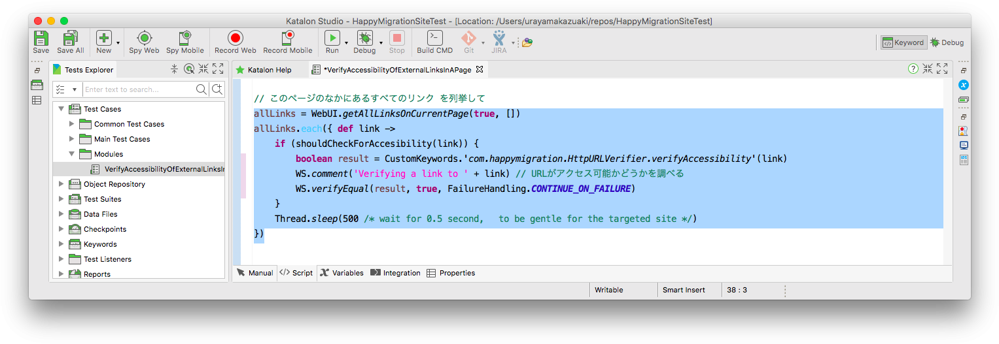Restore the left sidebar view
999x344 pixels.
click(37, 70)
